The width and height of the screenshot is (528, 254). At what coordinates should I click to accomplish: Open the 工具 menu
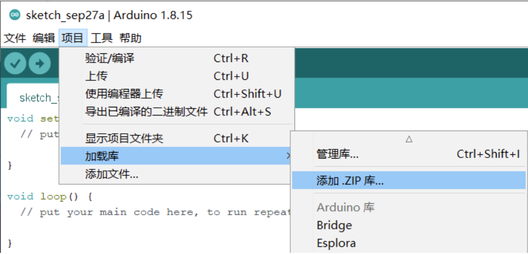point(102,38)
